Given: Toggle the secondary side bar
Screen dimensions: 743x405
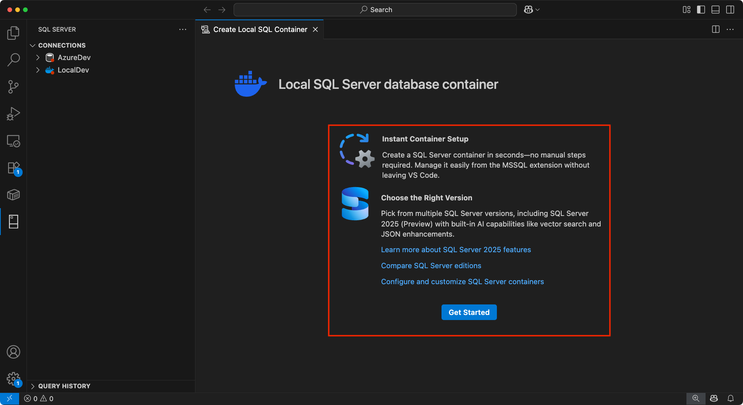Looking at the screenshot, I should [x=731, y=9].
